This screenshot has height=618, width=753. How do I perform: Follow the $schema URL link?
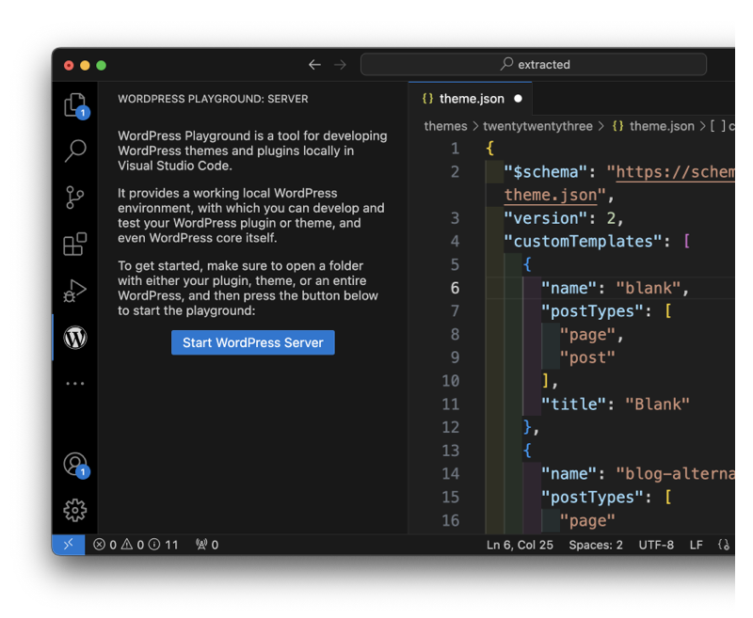pyautogui.click(x=671, y=171)
